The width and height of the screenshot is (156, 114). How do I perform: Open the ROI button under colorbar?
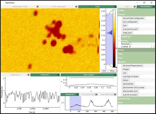click(x=104, y=71)
